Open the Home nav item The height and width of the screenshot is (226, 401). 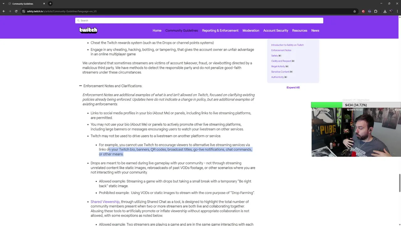(157, 30)
